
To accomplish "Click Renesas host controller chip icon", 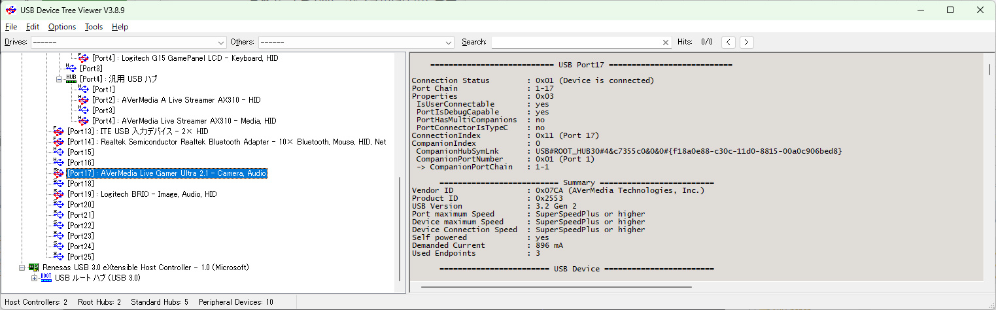I will click(34, 267).
